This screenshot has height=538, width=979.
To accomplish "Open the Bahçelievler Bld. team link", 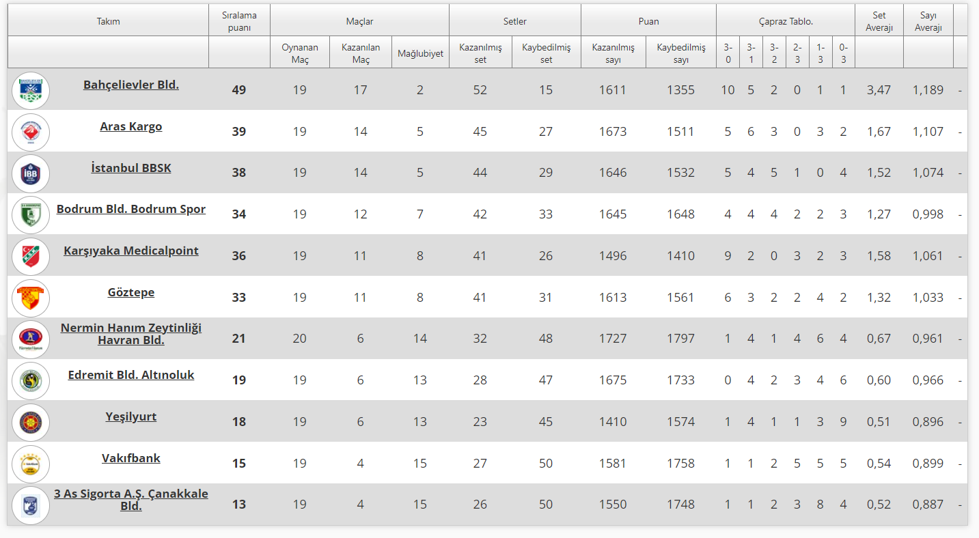I will [x=131, y=85].
